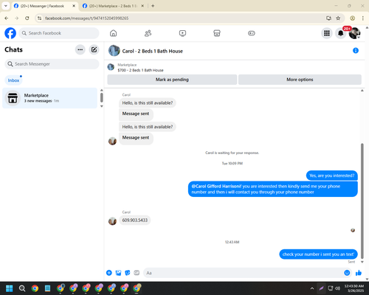Reload the page
Image resolution: width=369 pixels, height=295 pixels.
tap(27, 18)
